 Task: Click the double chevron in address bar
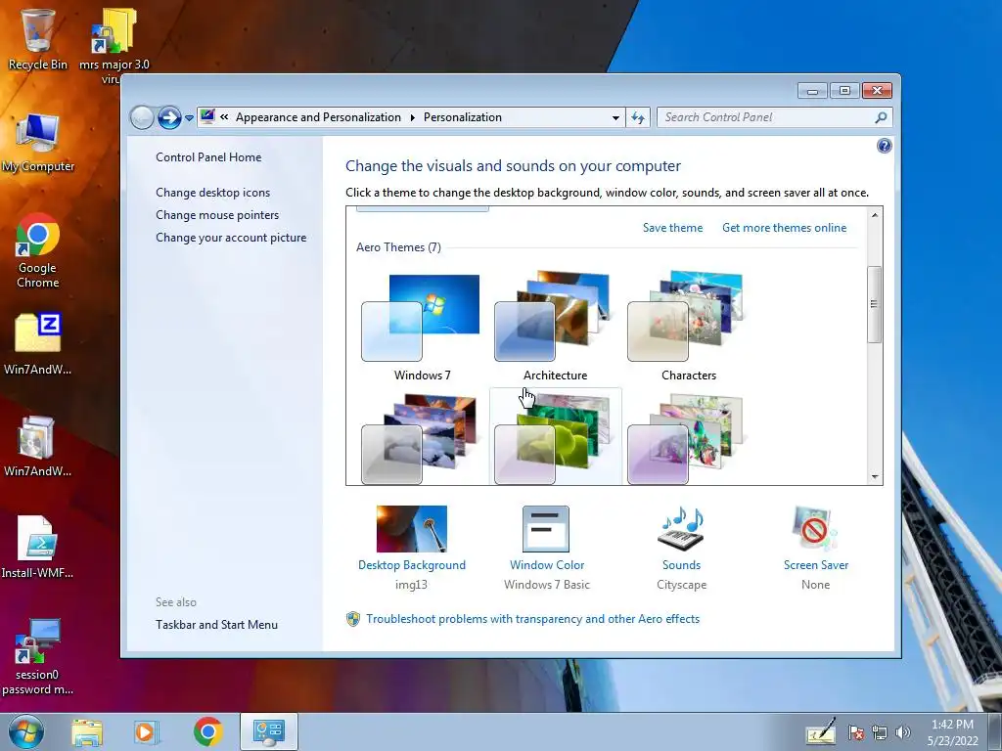[224, 117]
